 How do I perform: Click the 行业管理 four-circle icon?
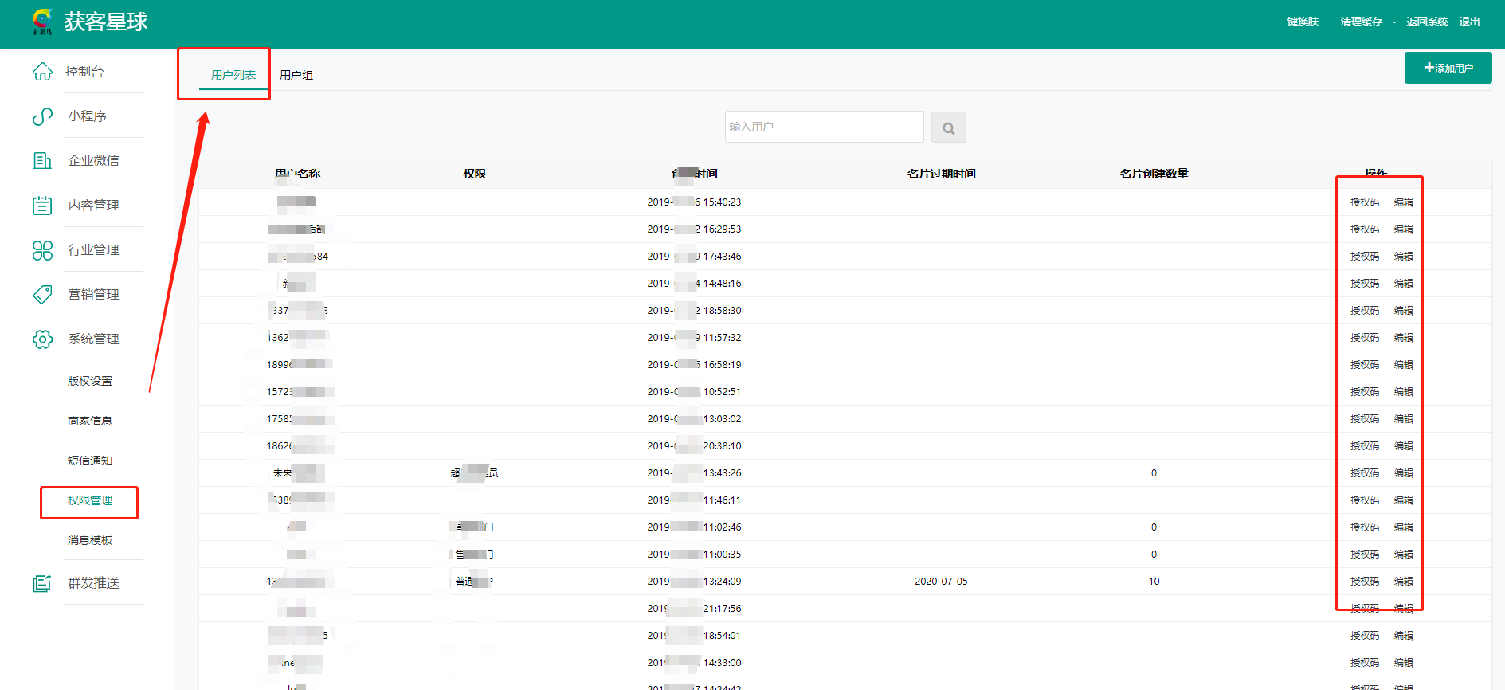tap(42, 250)
